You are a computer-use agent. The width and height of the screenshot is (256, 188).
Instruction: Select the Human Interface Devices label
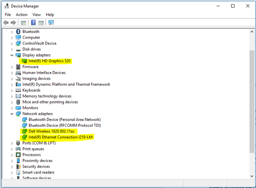coord(44,73)
